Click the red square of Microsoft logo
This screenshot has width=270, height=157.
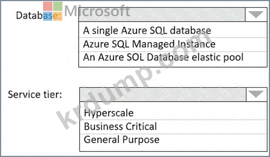pyautogui.click(x=48, y=6)
